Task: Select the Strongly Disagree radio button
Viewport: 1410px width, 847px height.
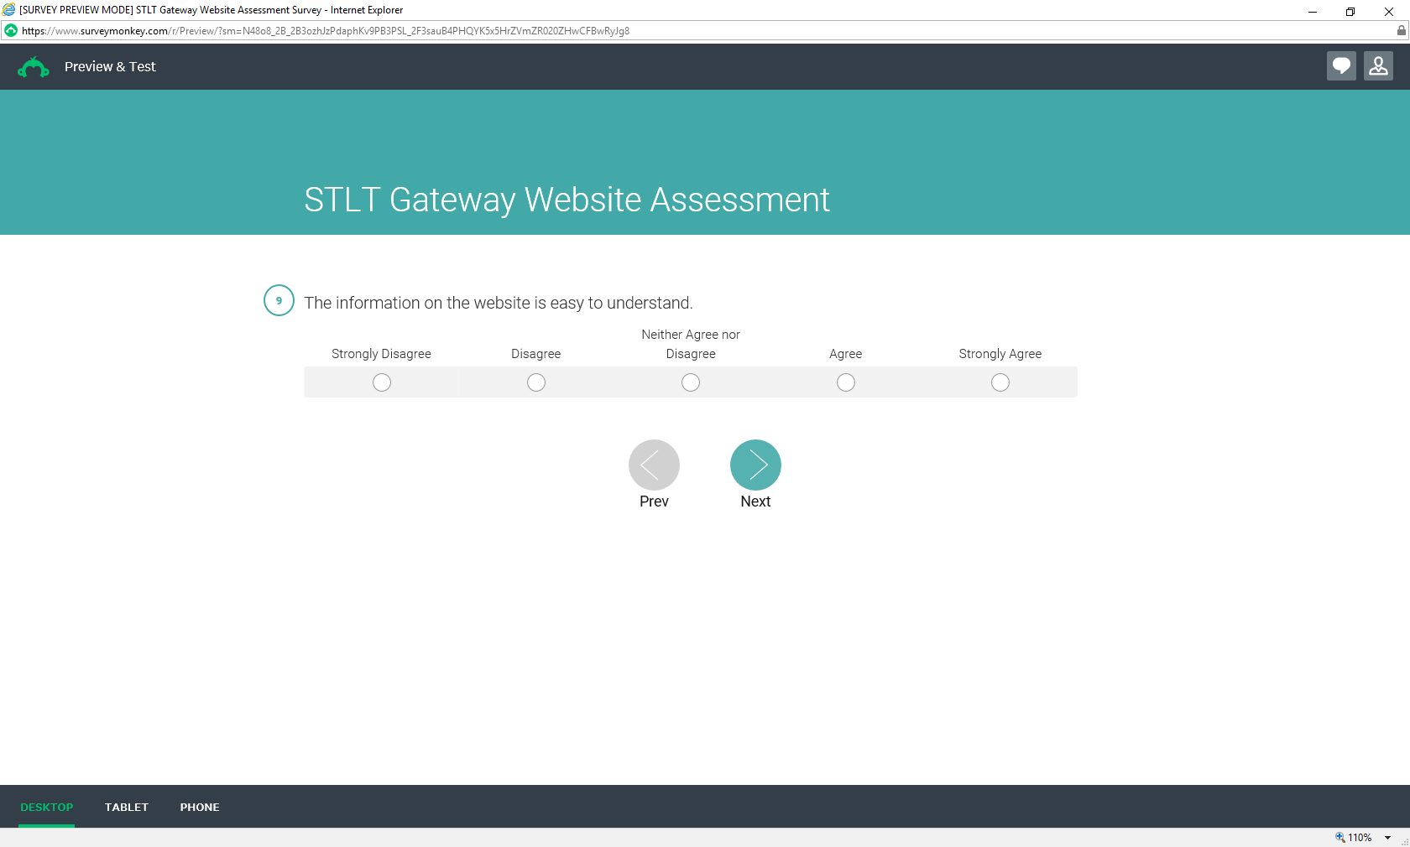Action: [x=382, y=382]
